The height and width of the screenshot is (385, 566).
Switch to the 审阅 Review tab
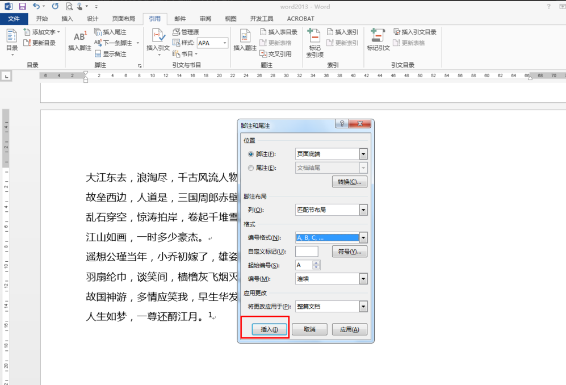(206, 19)
